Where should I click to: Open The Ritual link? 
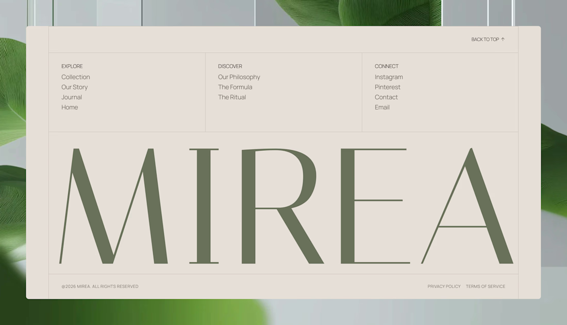pos(232,97)
